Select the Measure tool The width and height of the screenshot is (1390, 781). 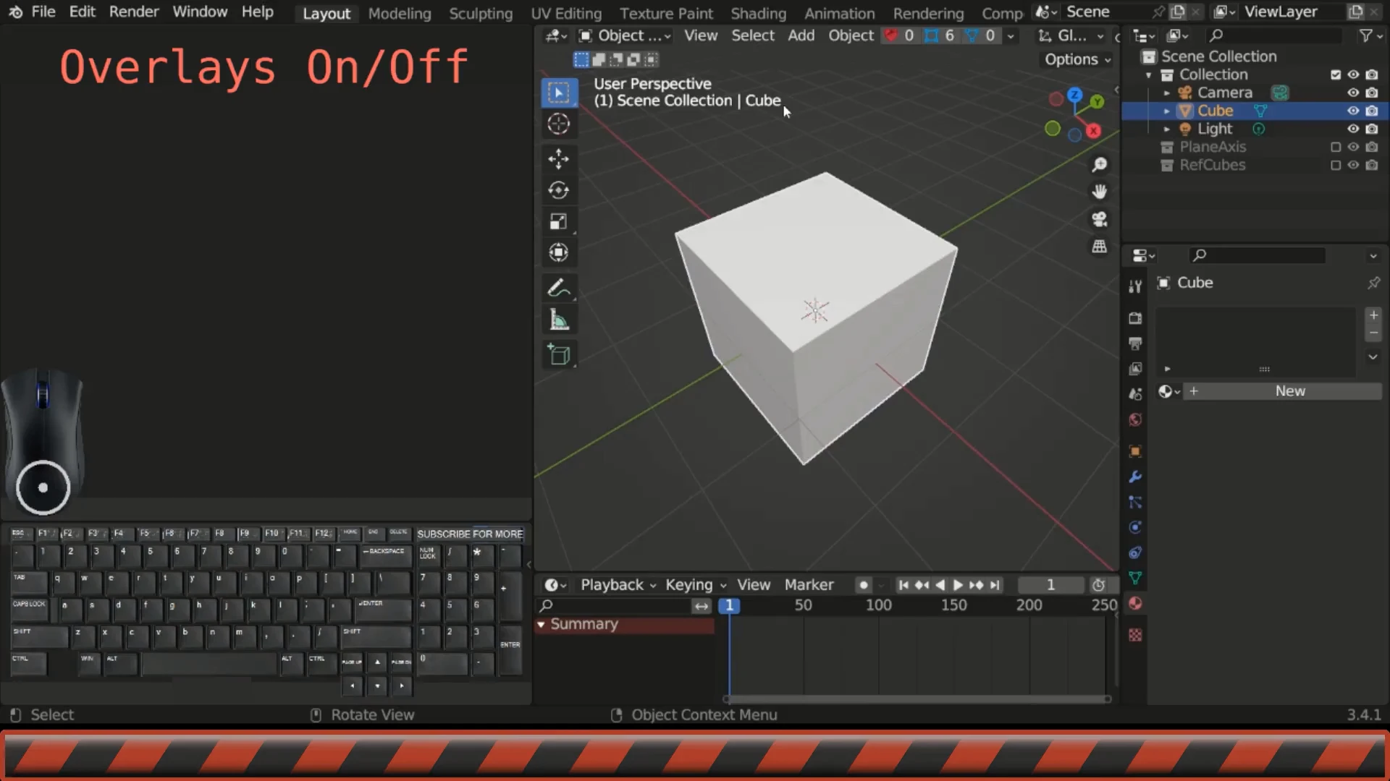559,320
